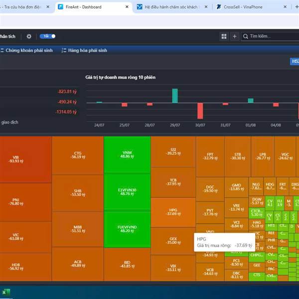Close the CrossSell - VinaPhone tab
Screen dimensions: 299x299
285,7
